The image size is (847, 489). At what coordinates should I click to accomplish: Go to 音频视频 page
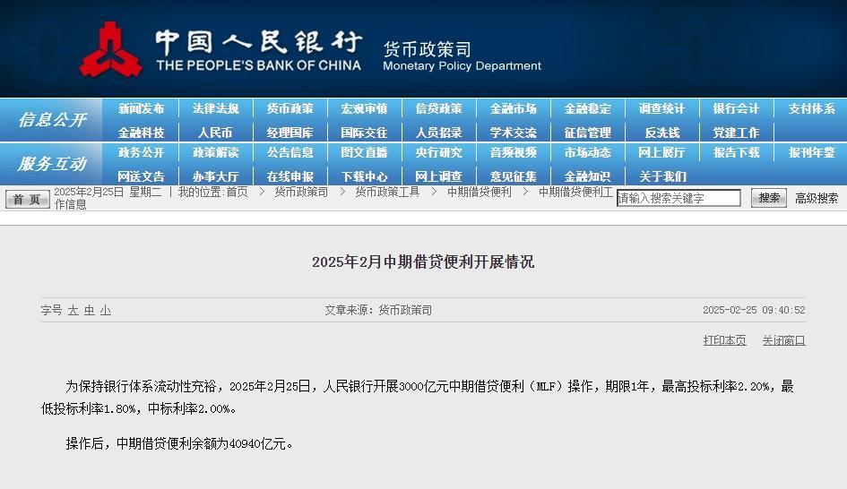click(x=514, y=153)
